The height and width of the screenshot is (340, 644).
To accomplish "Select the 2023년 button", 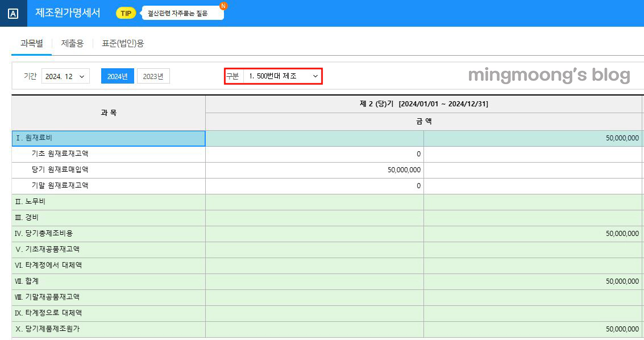I will 153,76.
